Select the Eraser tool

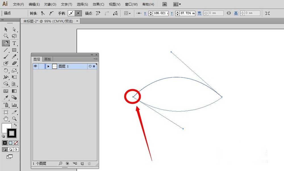(x=14, y=63)
